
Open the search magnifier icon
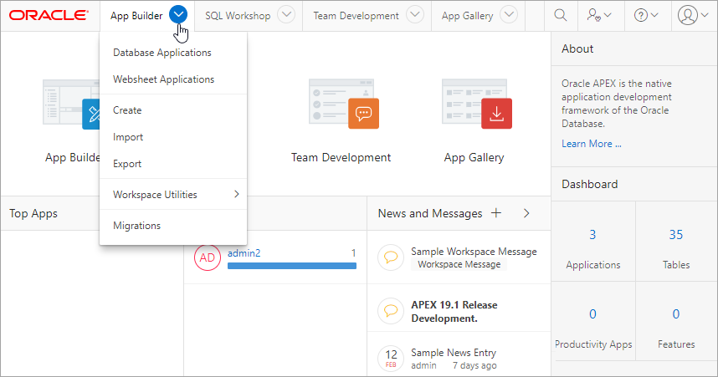(561, 15)
